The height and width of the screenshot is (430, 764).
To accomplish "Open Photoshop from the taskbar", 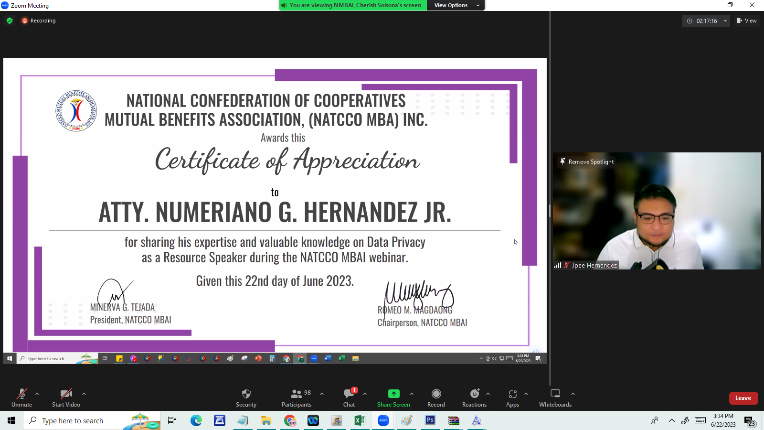I will click(430, 420).
